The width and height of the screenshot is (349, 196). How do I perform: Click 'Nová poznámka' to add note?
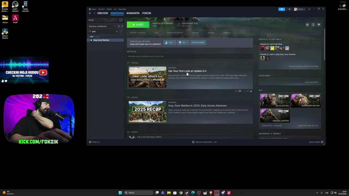point(311,82)
